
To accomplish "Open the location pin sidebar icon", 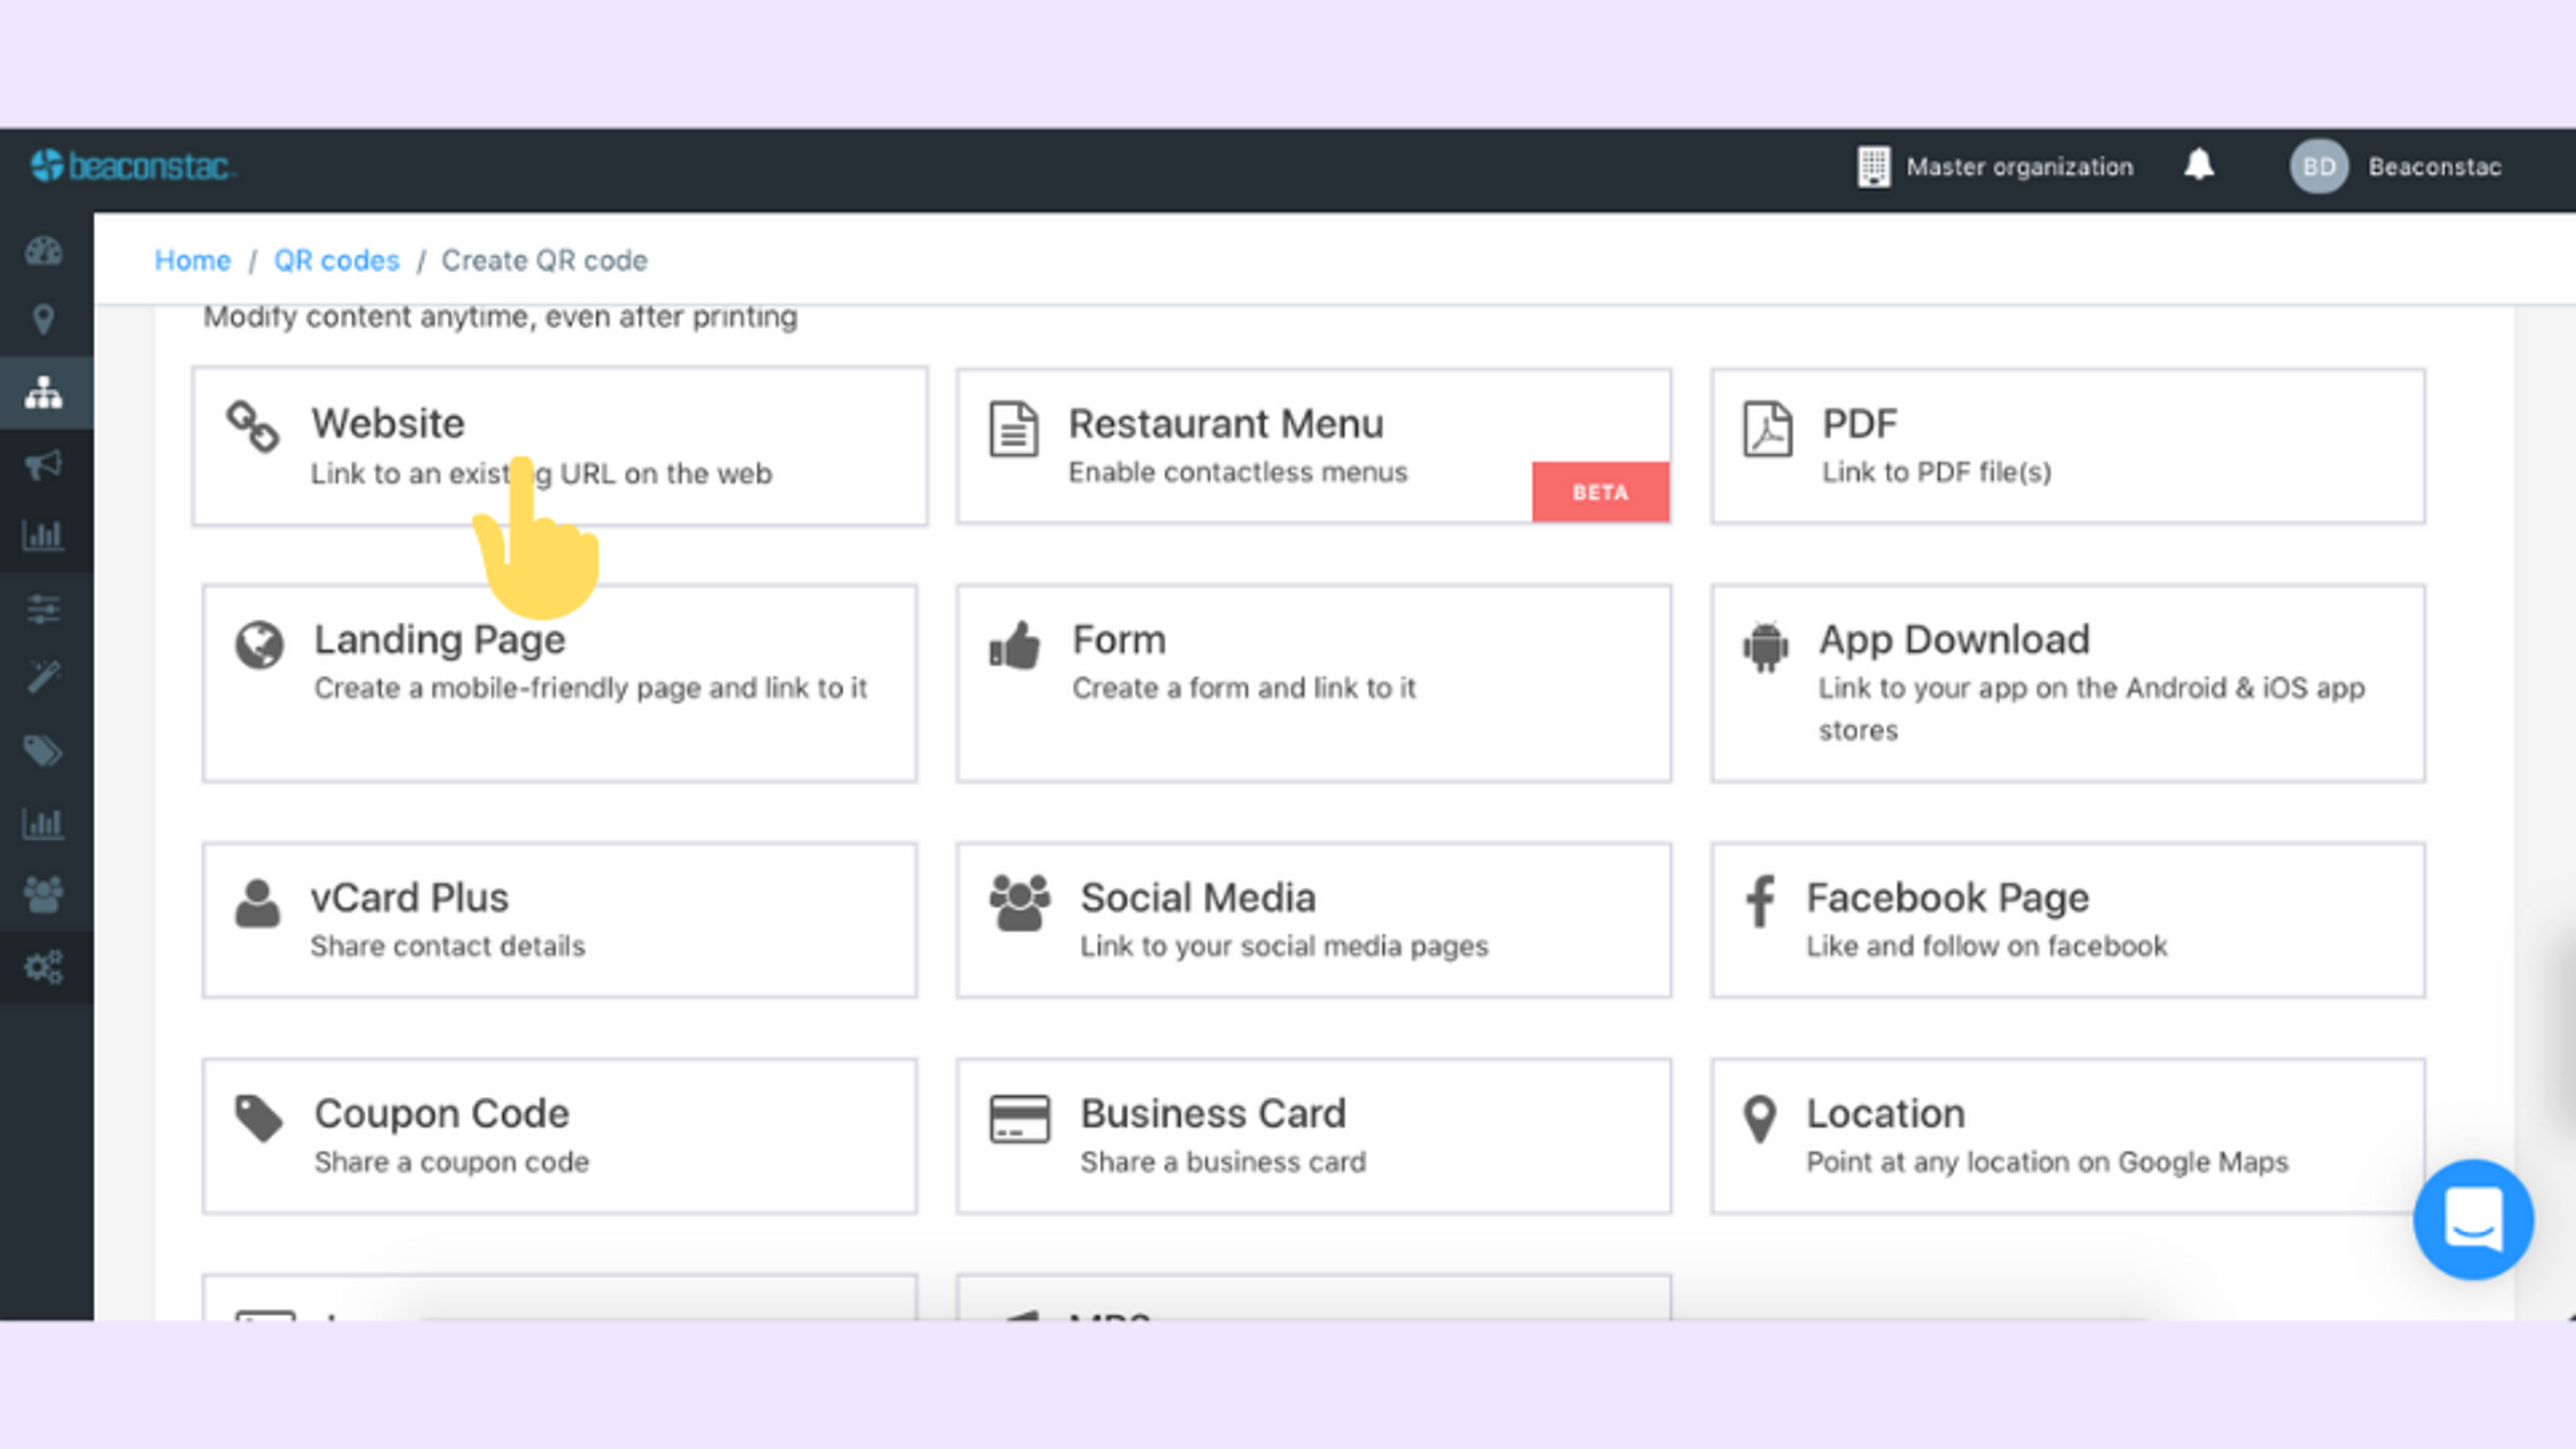I will coord(43,320).
